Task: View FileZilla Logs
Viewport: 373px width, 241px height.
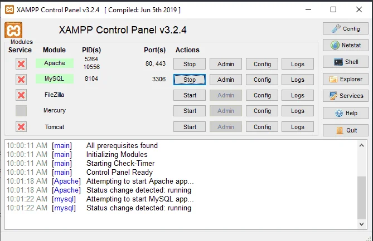Action: (298, 95)
